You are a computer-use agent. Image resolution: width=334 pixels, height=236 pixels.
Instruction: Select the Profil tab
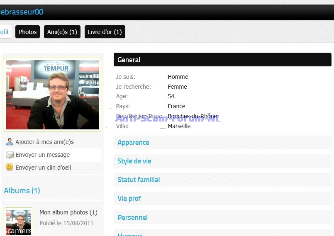(x=4, y=32)
